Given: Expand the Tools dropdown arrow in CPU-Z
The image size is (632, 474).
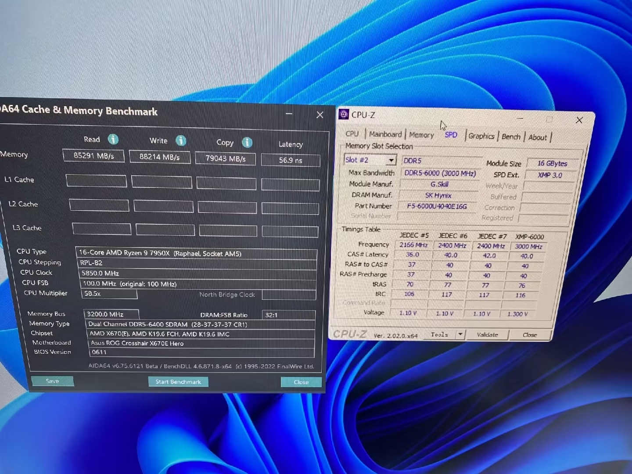Looking at the screenshot, I should (x=460, y=334).
